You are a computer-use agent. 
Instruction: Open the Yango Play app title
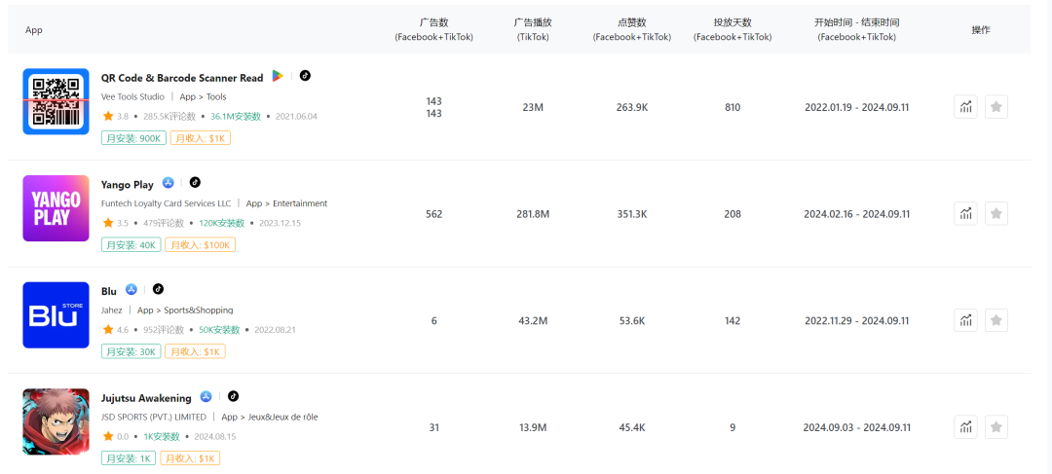(x=128, y=184)
